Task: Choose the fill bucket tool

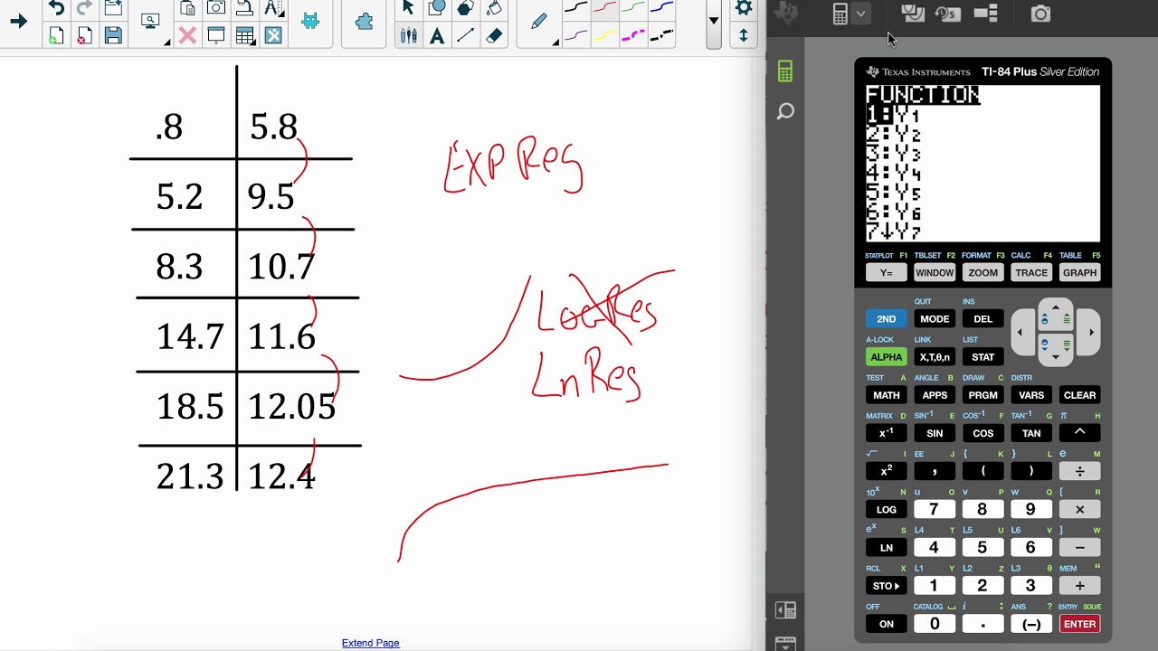Action: (x=494, y=9)
